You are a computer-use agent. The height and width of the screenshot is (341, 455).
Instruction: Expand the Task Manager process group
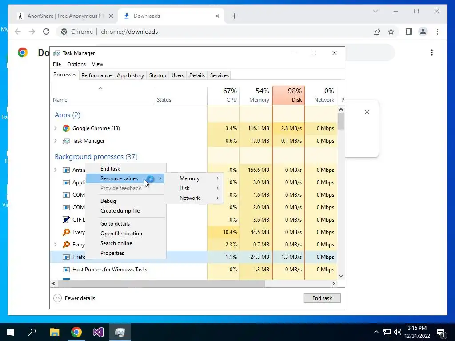click(x=56, y=141)
